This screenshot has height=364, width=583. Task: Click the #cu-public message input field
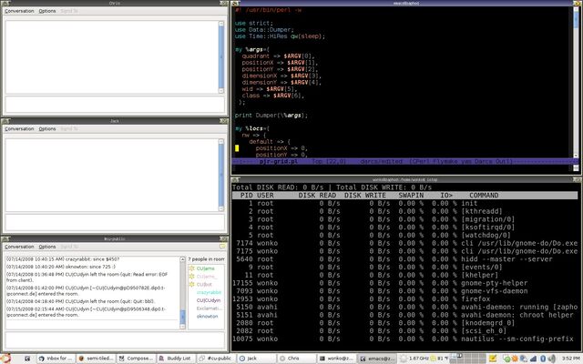pos(115,340)
